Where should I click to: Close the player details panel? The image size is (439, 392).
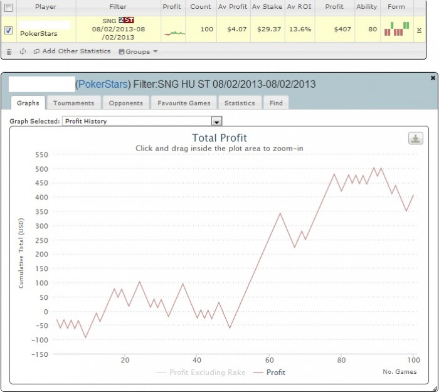pos(433,78)
